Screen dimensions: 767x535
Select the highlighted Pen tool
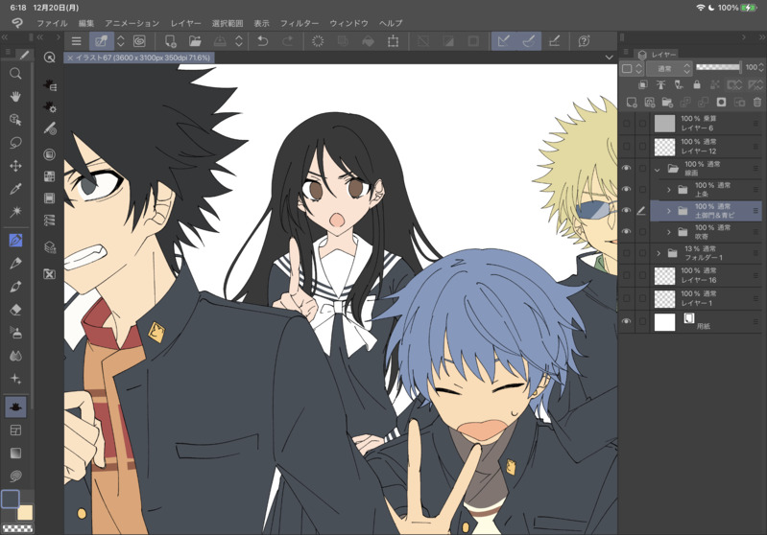15,241
